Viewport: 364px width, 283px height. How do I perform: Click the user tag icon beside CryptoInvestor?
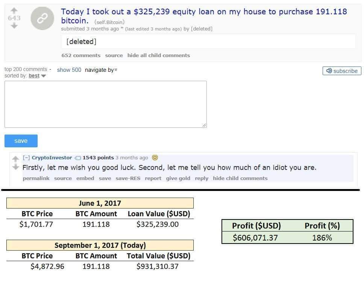pos(78,158)
